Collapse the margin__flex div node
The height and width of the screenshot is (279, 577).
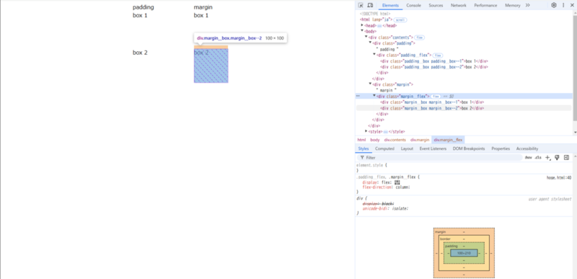(374, 96)
